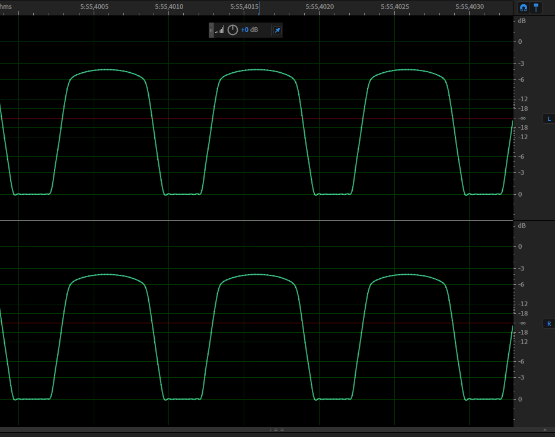The width and height of the screenshot is (555, 437).
Task: Click the dB label on left channel ruler
Action: (522, 21)
